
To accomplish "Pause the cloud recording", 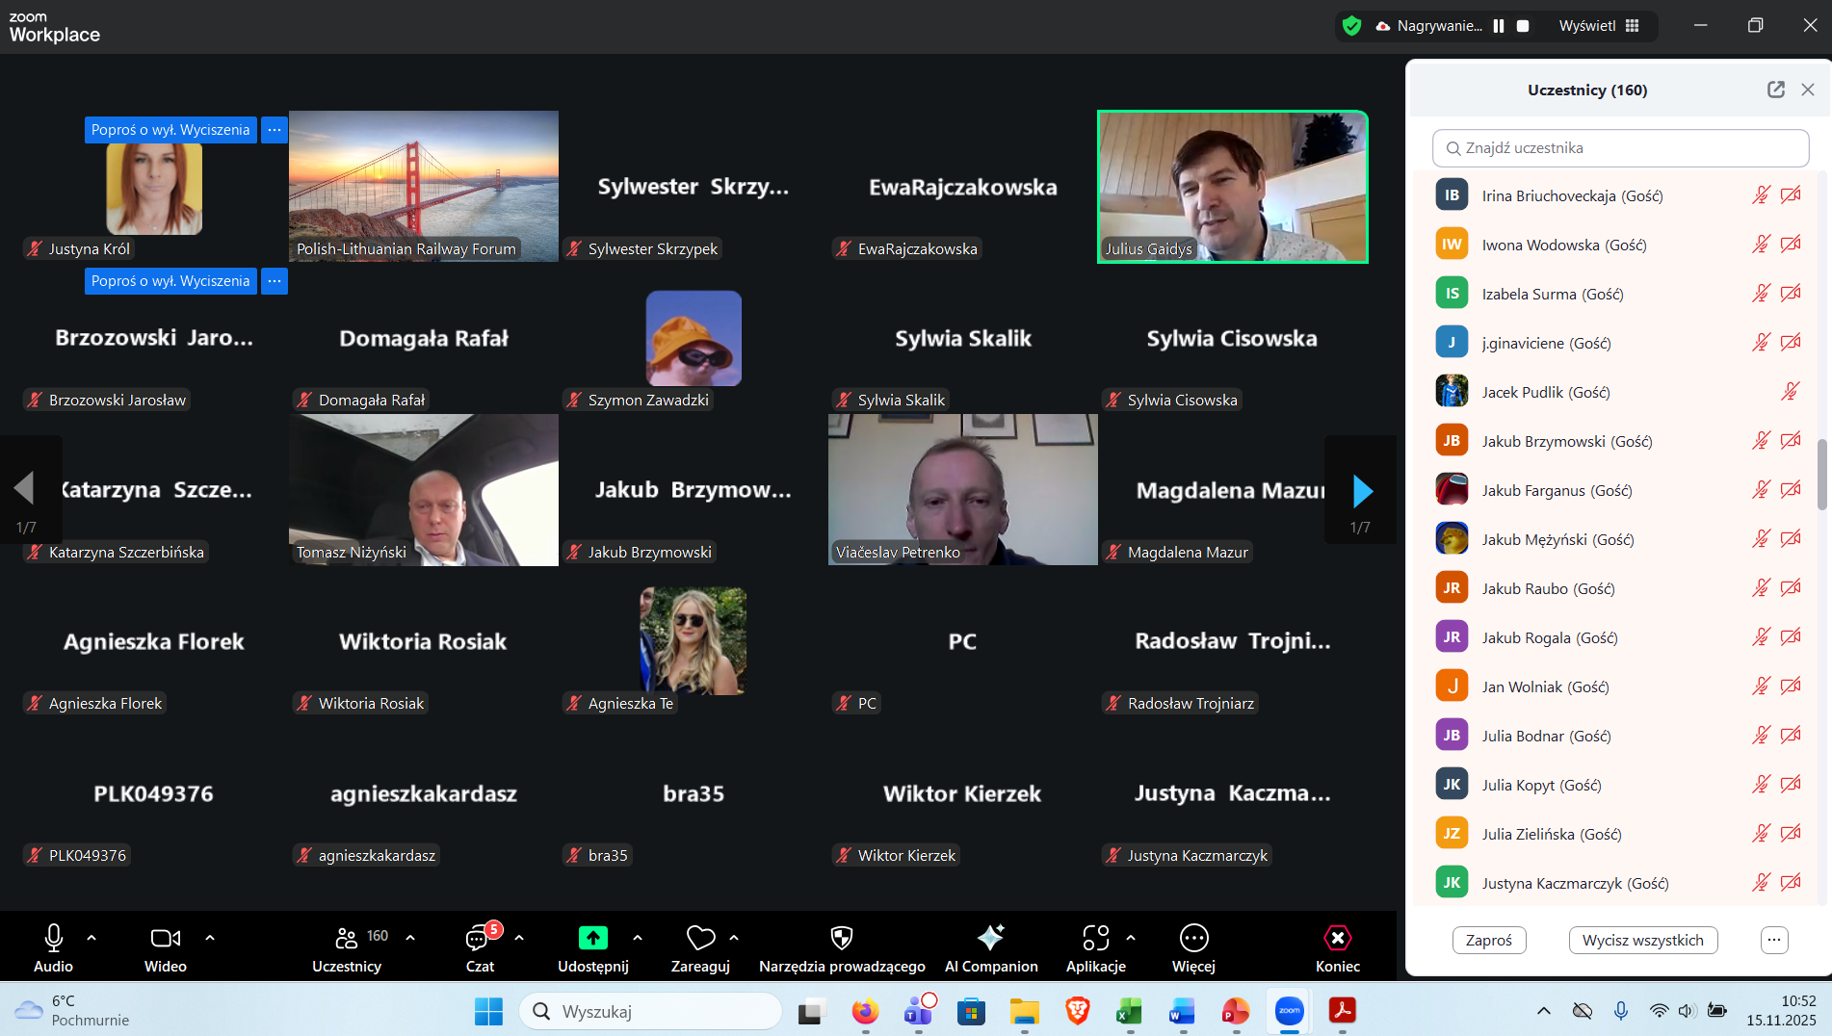I will click(x=1499, y=26).
